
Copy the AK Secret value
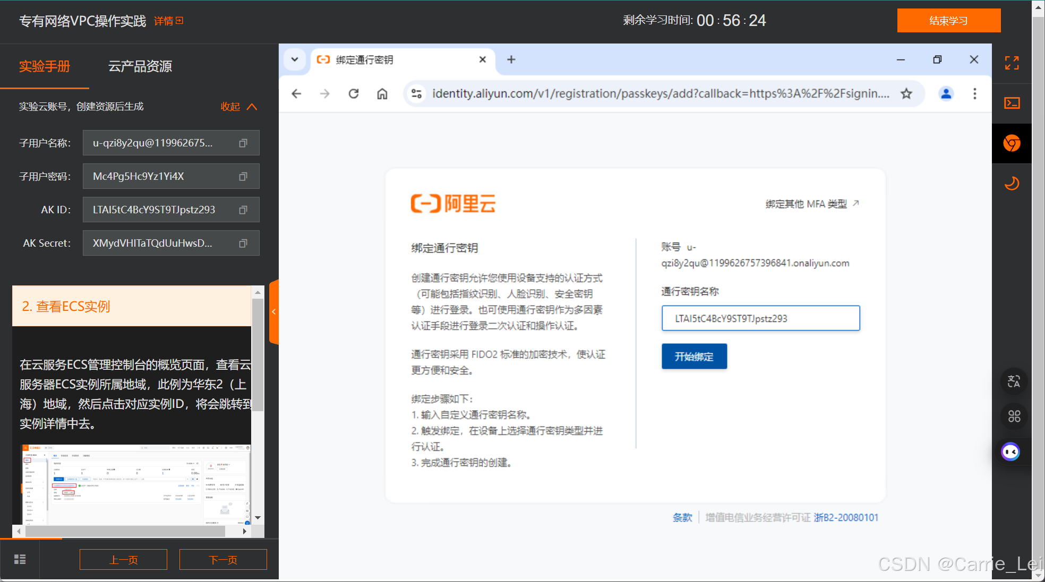point(243,244)
